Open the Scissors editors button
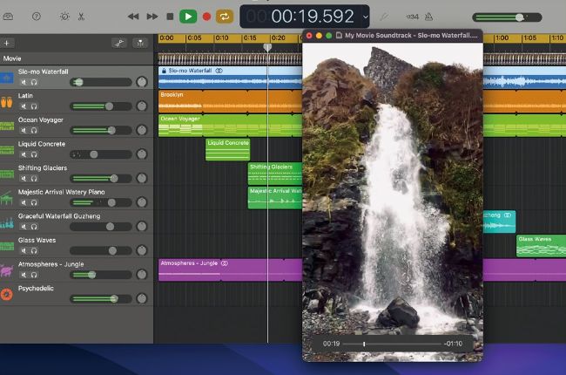Screen dimensions: 566x375 (81, 17)
